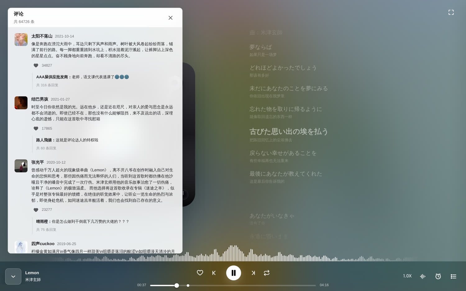Viewport: 466px width, 291px height.
Task: Jump to lyric 最後にあなたが教えてくれた
Action: 286,174
